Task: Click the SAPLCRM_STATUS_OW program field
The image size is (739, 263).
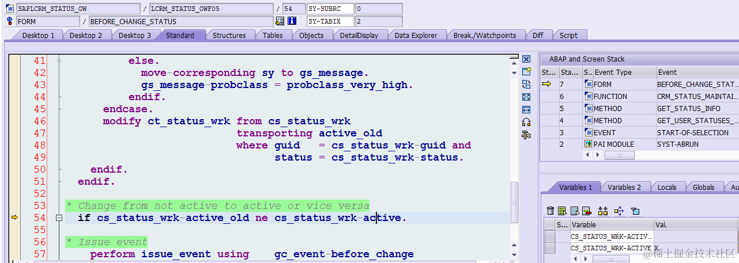Action: (77, 9)
